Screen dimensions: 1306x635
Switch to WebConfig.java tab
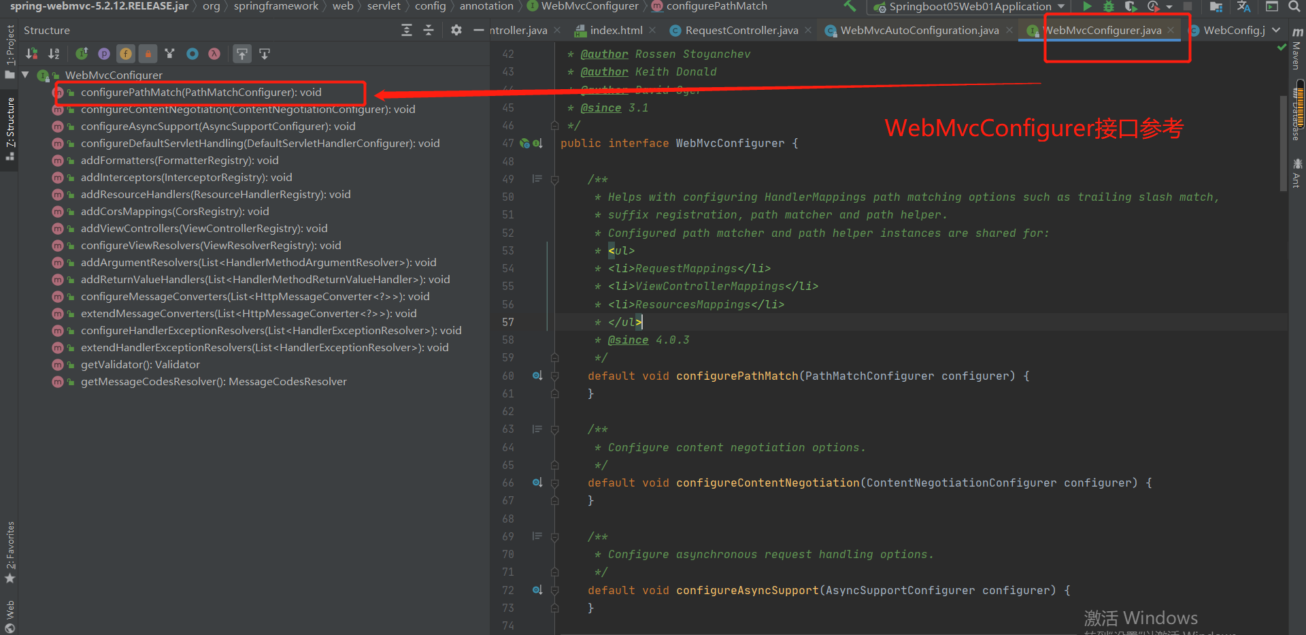click(1228, 31)
